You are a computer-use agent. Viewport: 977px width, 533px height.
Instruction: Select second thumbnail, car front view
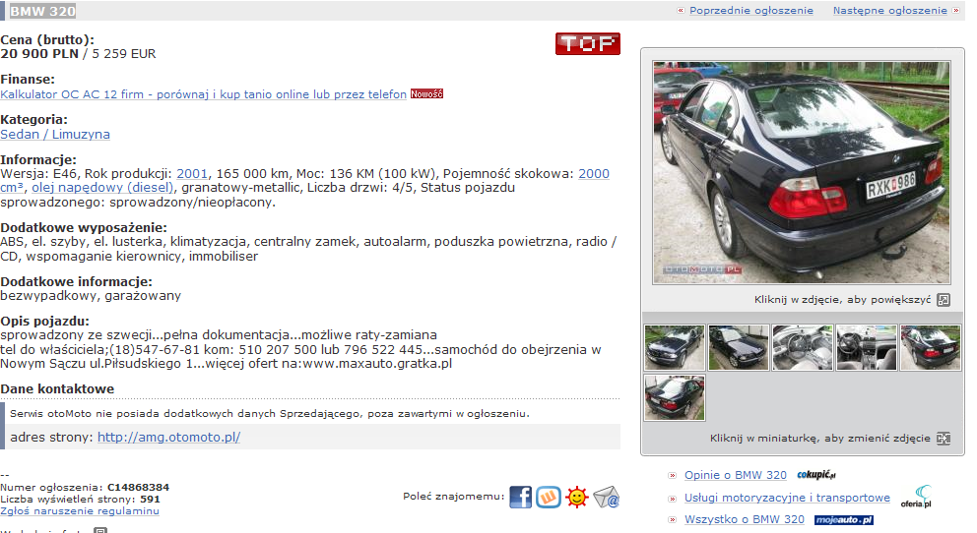(x=739, y=348)
